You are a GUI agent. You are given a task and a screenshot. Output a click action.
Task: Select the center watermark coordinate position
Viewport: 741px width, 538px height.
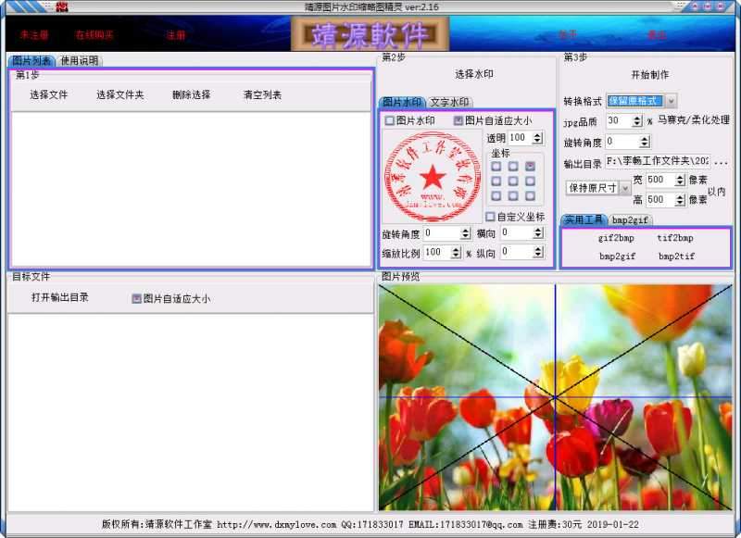(513, 180)
